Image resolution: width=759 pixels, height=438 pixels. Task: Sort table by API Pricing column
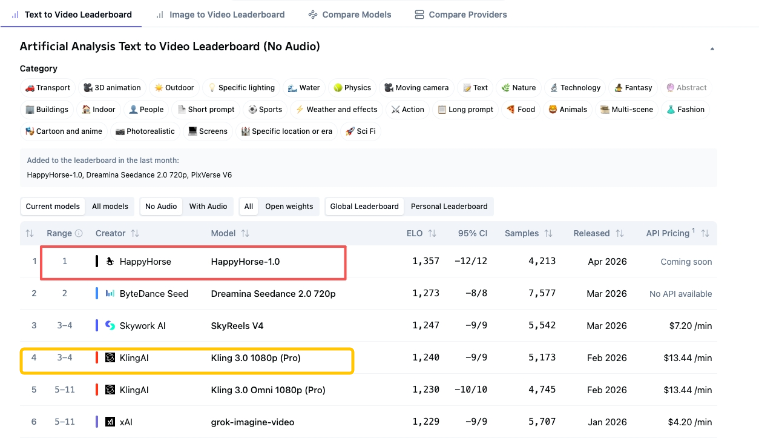[705, 233]
